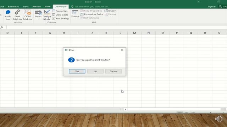
Task: Click the fx insert function icon
Action: pyautogui.click(x=2, y=28)
